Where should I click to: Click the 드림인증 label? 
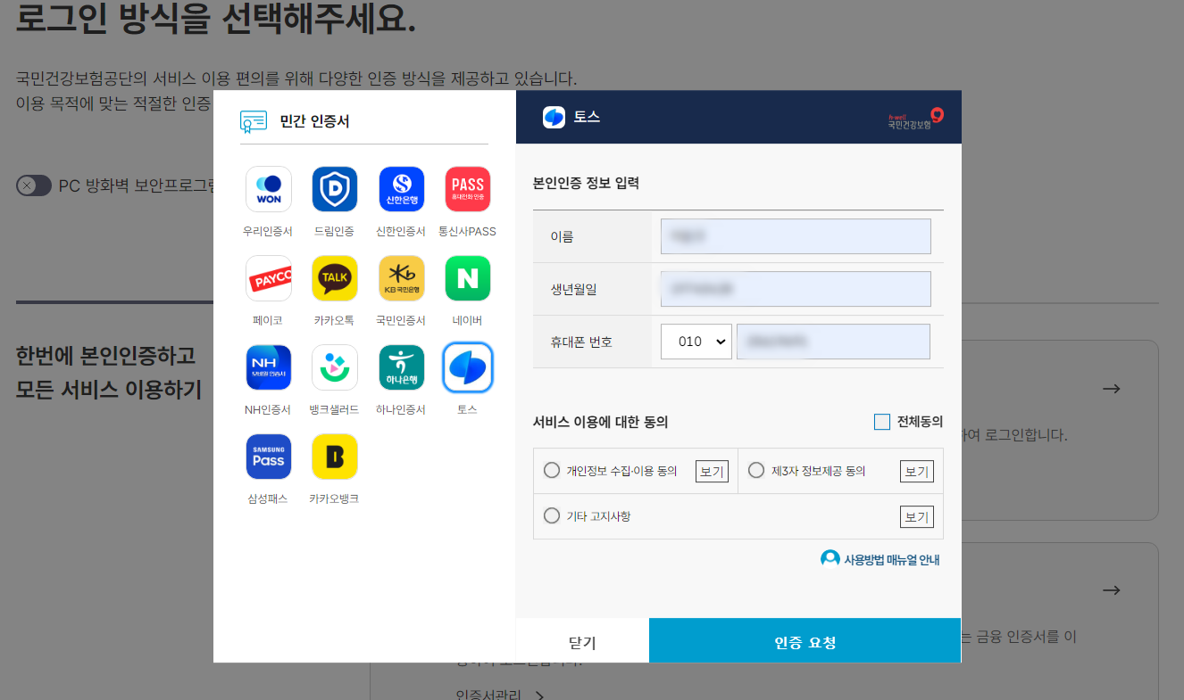click(x=335, y=231)
